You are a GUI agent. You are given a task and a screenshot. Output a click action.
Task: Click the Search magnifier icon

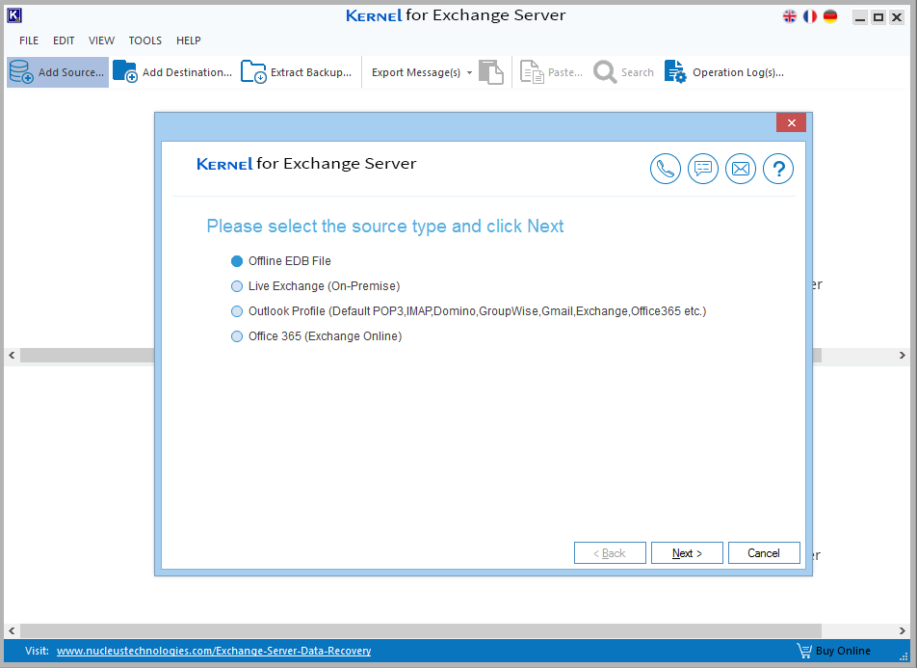pyautogui.click(x=605, y=72)
